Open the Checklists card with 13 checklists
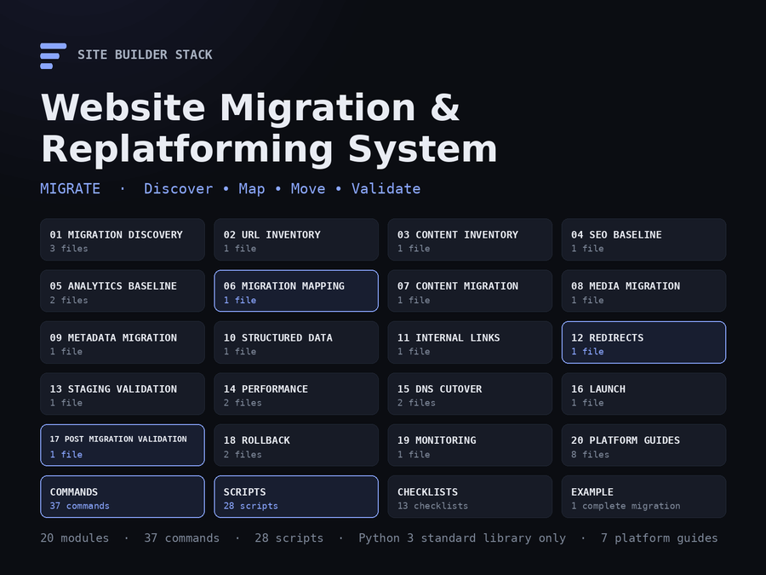The image size is (766, 575). tap(470, 497)
